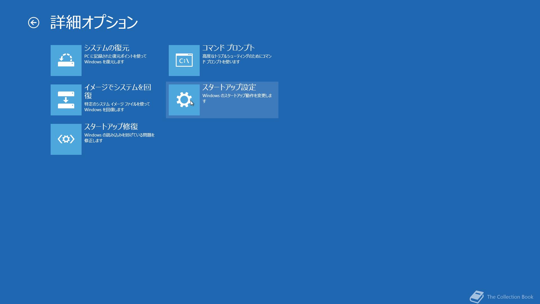540x304 pixels.
Task: Click description '特定のシステム イメージ ファイルを使って'
Action: 117,104
